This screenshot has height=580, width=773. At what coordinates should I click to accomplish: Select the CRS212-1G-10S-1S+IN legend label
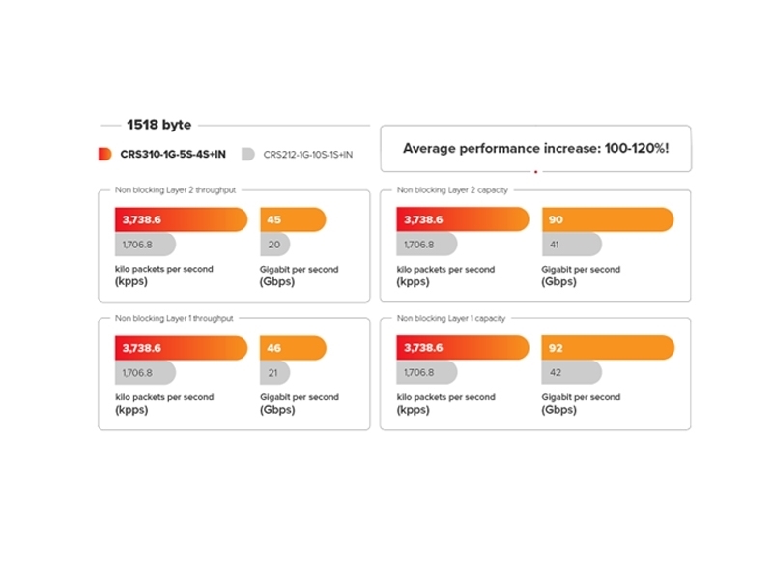[x=308, y=155]
